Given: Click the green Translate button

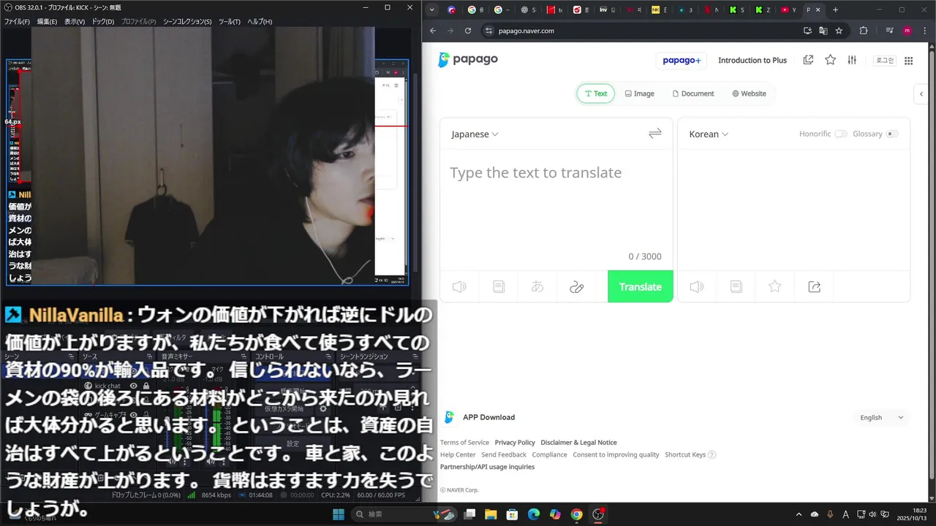Looking at the screenshot, I should pos(641,286).
